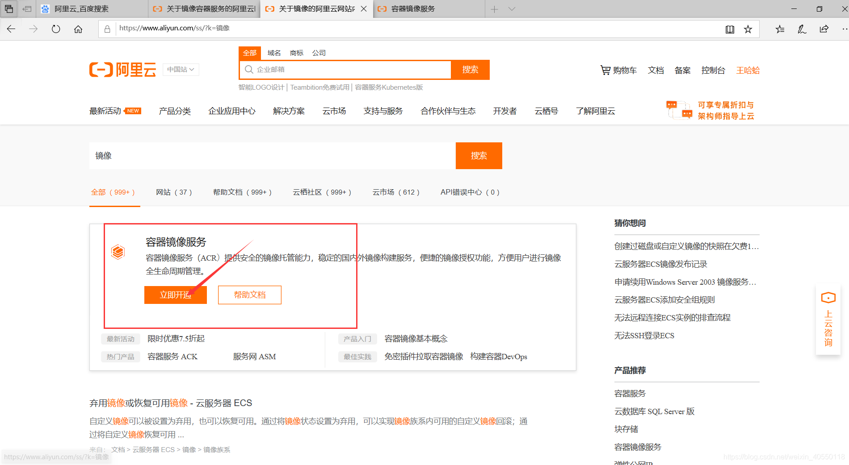Switch to the 关于镜像容器服务的阿里云 tab
The image size is (849, 465).
(204, 9)
